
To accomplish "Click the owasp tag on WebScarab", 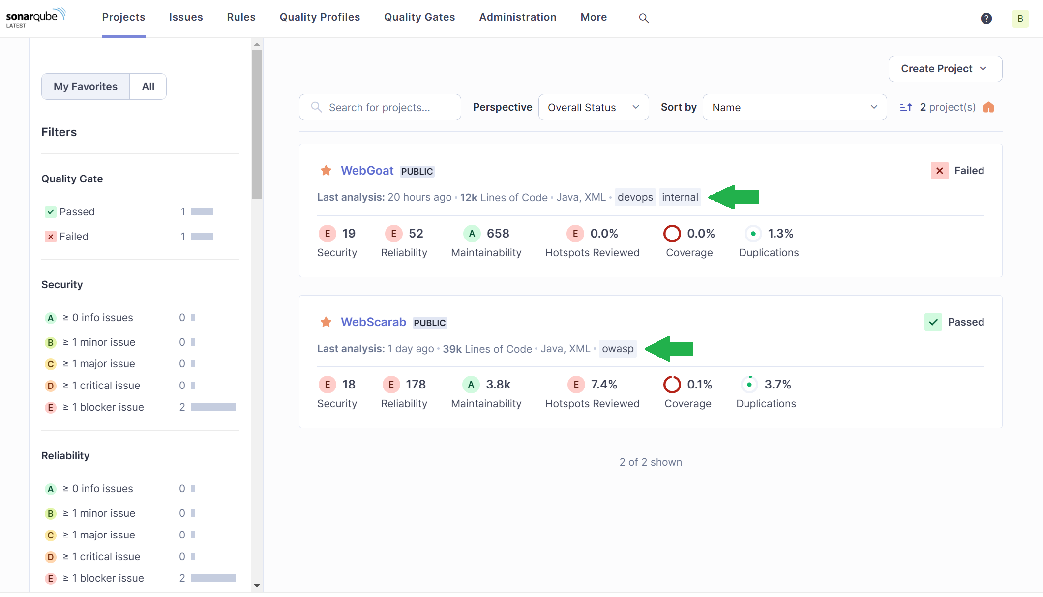I will 618,349.
